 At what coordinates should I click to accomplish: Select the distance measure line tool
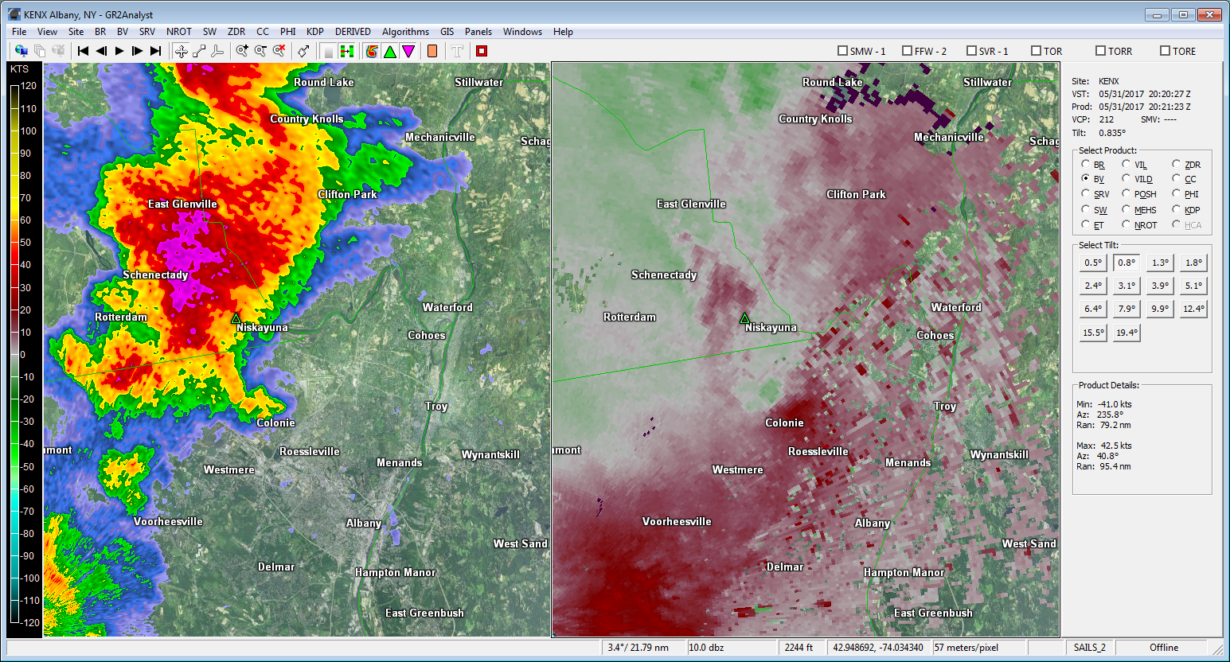[199, 51]
